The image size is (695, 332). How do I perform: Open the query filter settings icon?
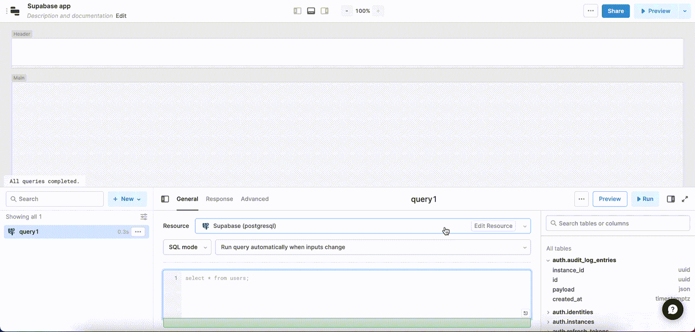click(143, 217)
